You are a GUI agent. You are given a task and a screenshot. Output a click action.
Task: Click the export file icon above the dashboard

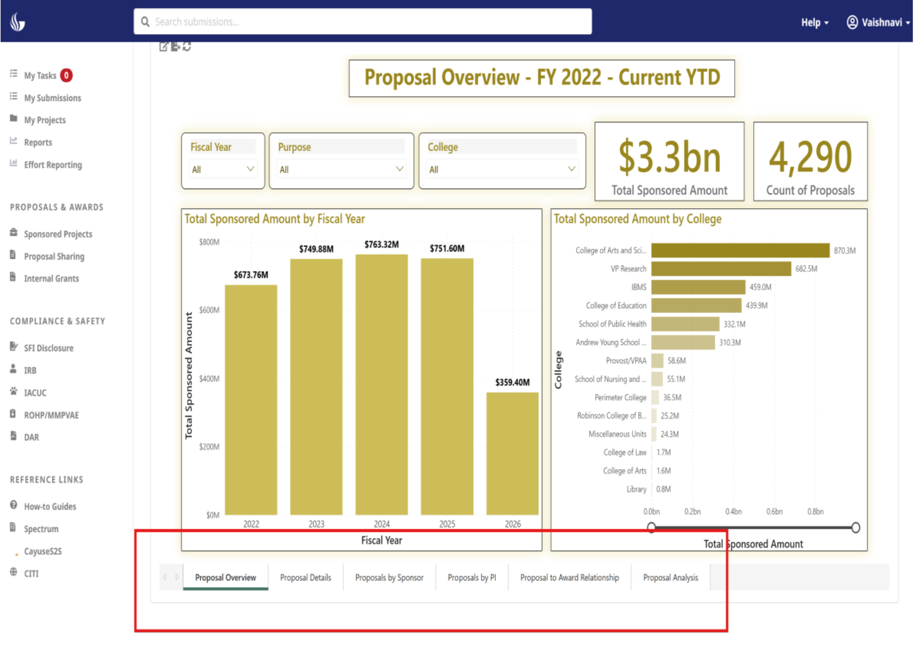tap(175, 46)
